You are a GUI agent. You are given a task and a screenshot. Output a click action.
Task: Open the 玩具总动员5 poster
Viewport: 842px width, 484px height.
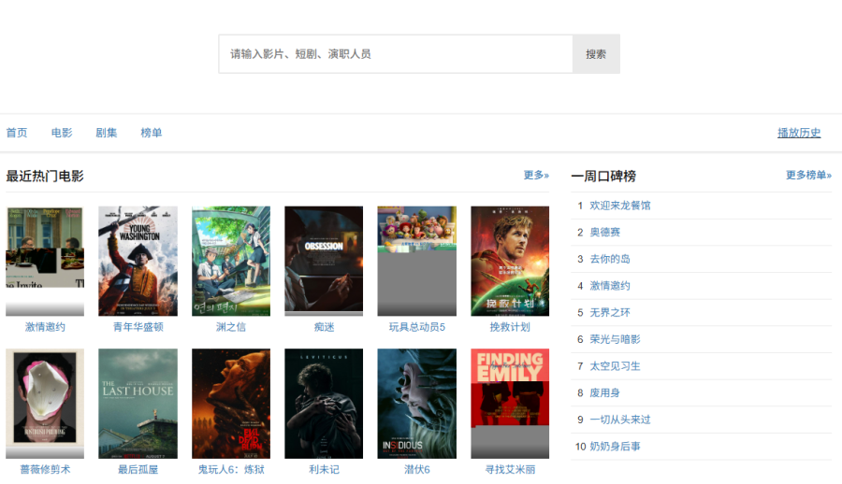(416, 262)
